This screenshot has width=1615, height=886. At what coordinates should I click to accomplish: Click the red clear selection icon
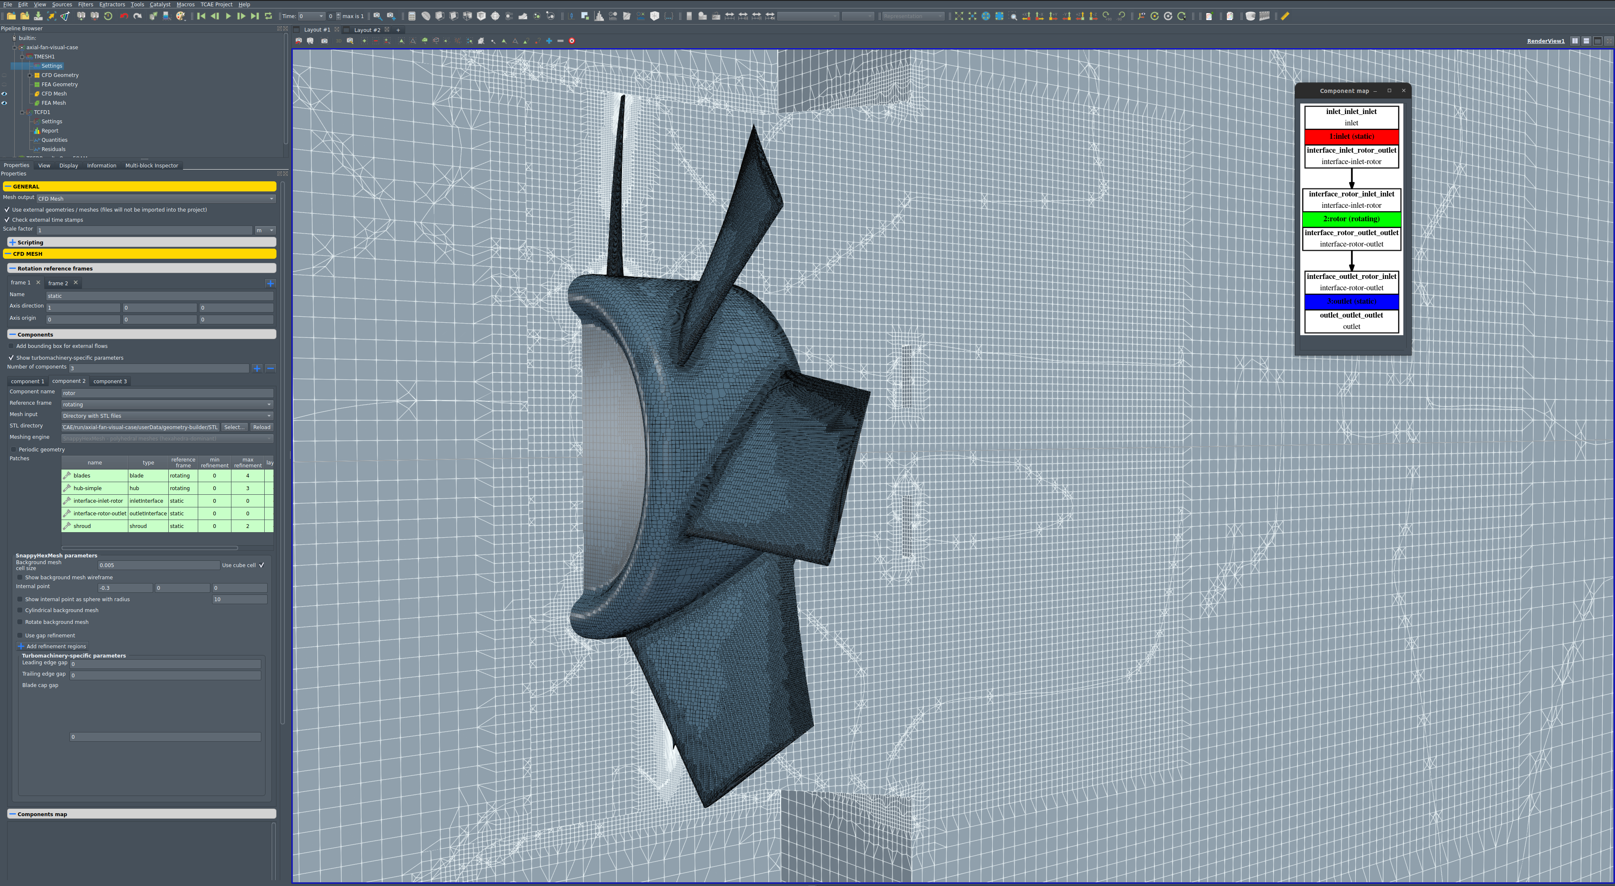[572, 41]
